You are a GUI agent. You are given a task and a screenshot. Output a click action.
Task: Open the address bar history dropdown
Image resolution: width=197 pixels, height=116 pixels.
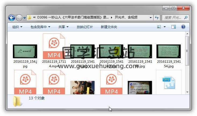click(x=151, y=18)
